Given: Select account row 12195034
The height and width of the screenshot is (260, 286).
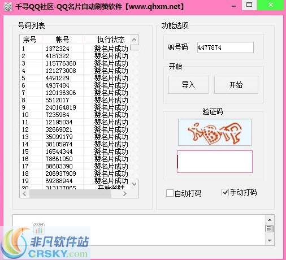Looking at the screenshot, I should coord(75,122).
